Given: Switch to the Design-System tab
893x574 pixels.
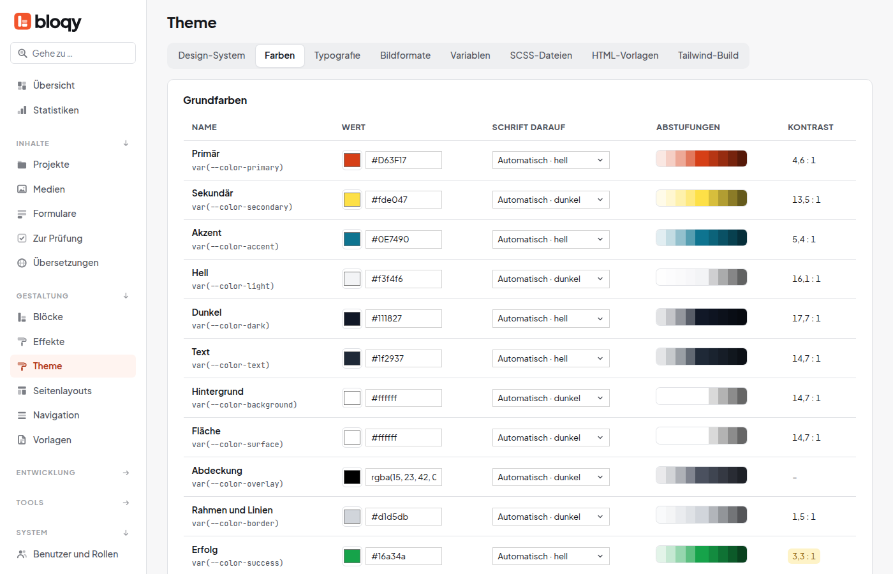Looking at the screenshot, I should 212,55.
